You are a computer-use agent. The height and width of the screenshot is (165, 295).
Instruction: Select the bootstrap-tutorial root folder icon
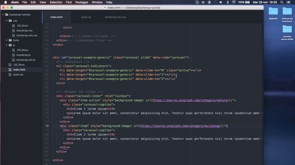pos(7,15)
